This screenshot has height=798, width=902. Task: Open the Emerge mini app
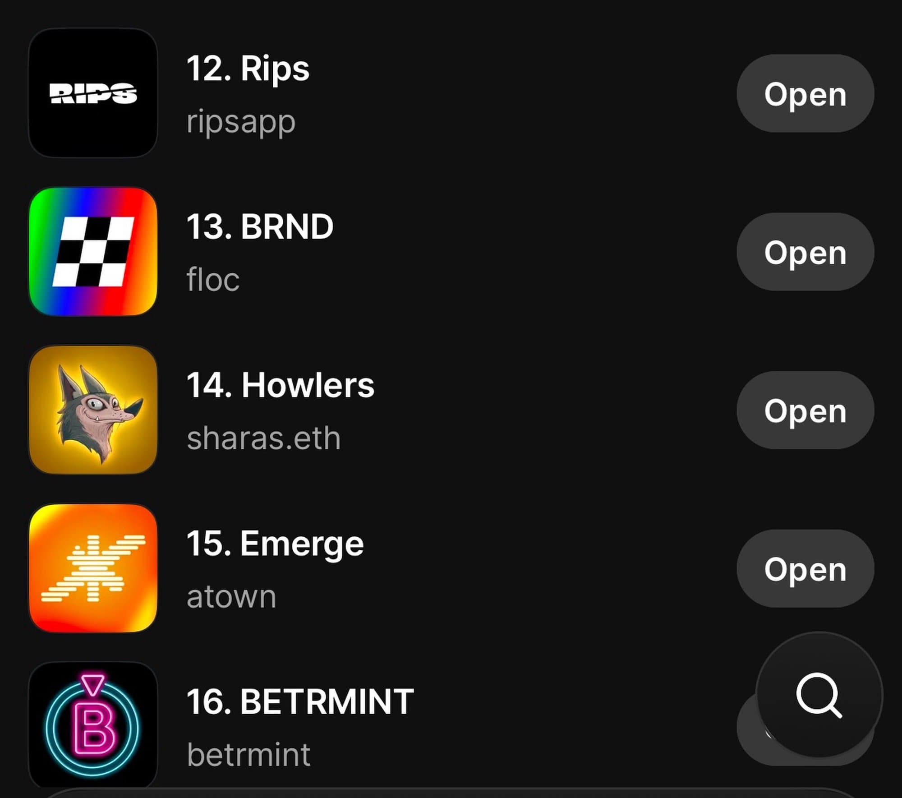point(805,568)
